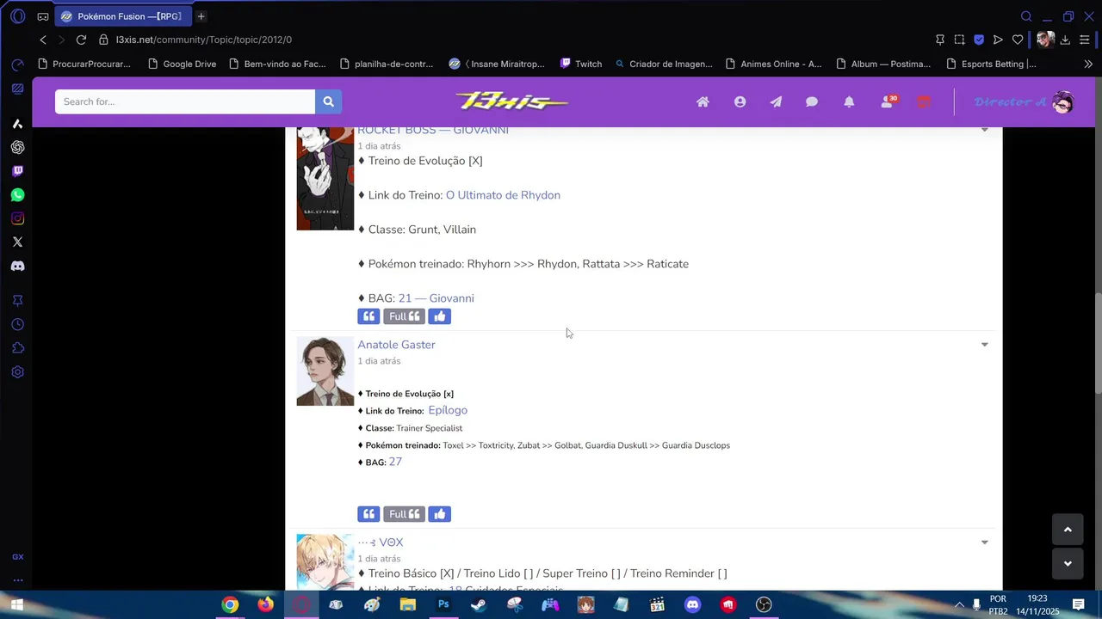Open the Animes Online bookmark

coord(774,64)
